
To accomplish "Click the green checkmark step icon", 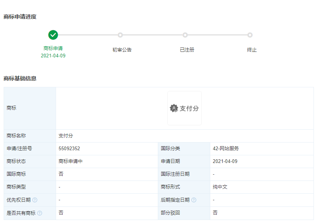I will coord(53,35).
